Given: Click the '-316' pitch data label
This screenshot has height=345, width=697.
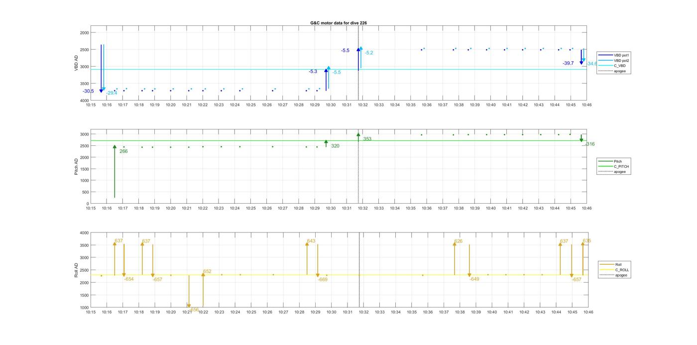Looking at the screenshot, I should [589, 144].
